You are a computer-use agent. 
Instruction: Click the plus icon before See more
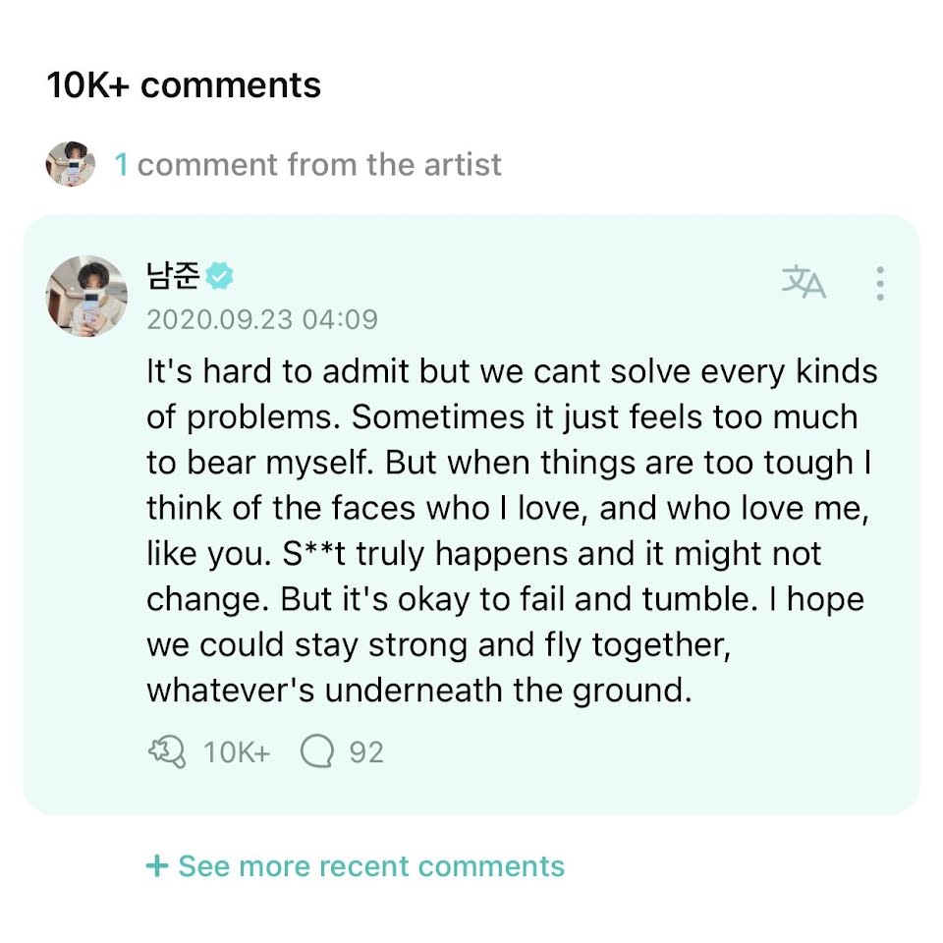coord(156,866)
